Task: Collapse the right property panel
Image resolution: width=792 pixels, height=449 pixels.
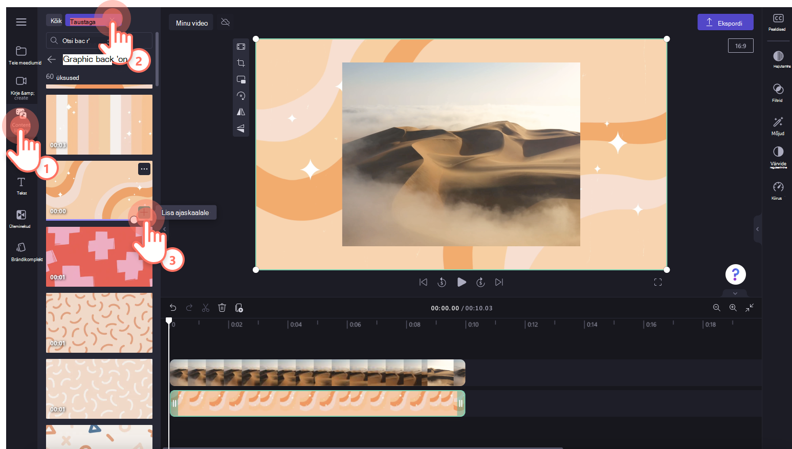Action: click(x=758, y=229)
